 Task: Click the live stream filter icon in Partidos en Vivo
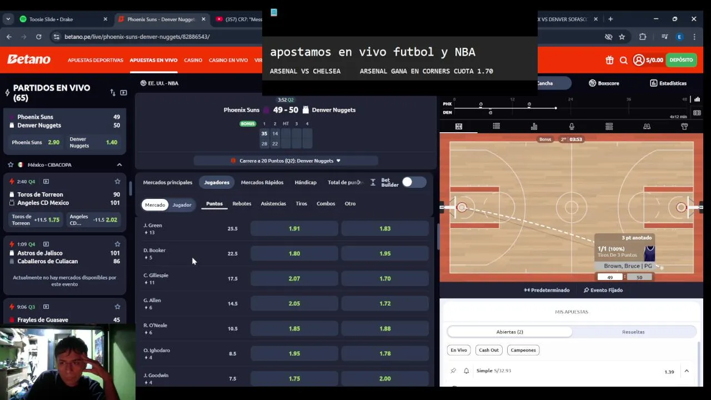(x=123, y=93)
